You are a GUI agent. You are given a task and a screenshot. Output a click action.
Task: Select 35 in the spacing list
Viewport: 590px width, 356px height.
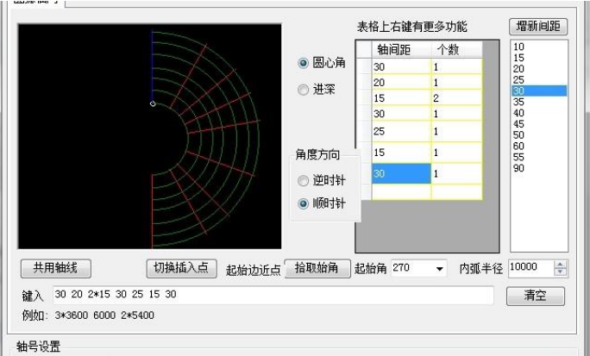click(x=539, y=102)
